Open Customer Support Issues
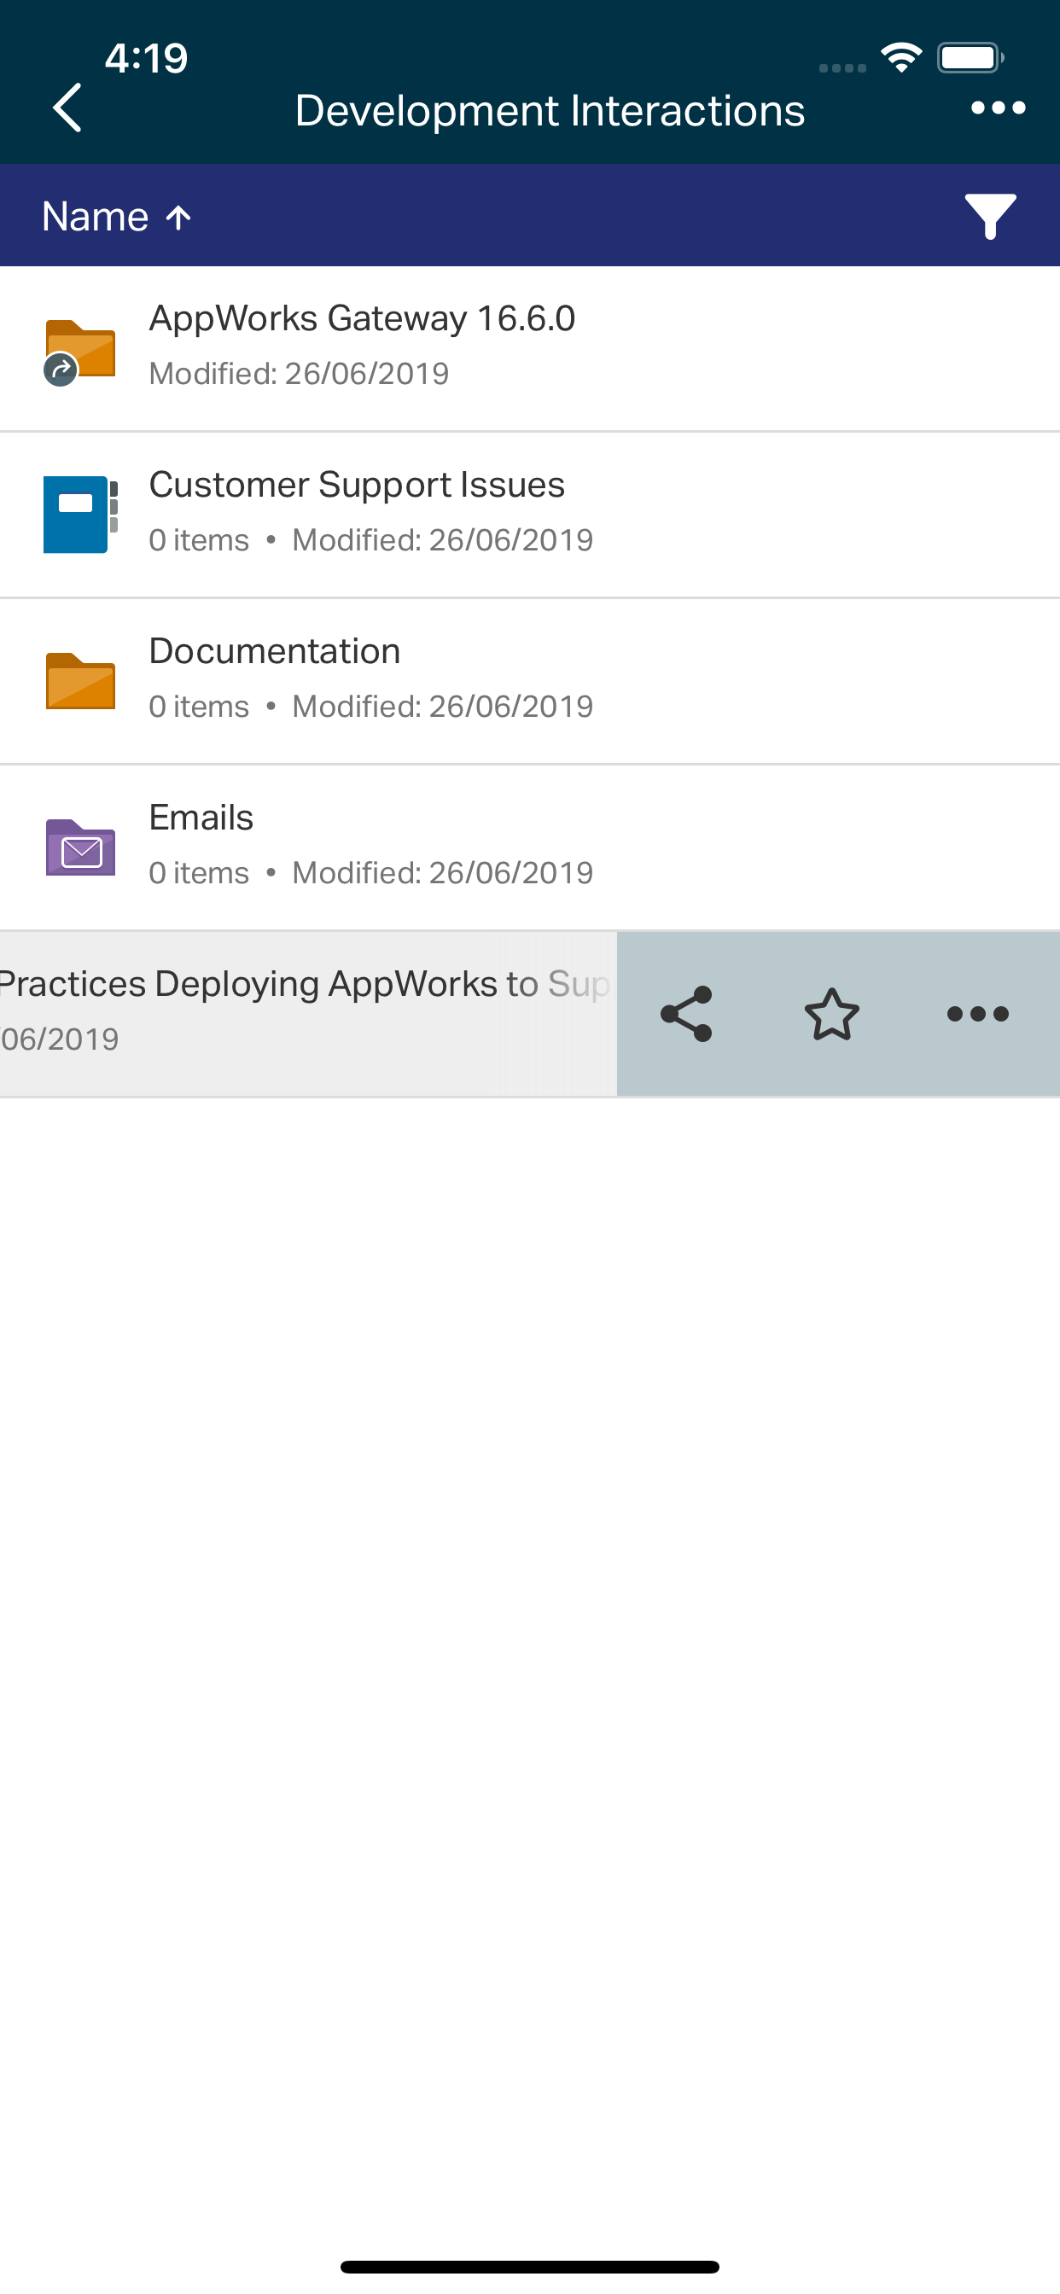This screenshot has height=2294, width=1060. (530, 515)
